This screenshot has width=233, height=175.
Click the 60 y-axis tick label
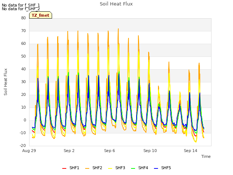pos(23,44)
